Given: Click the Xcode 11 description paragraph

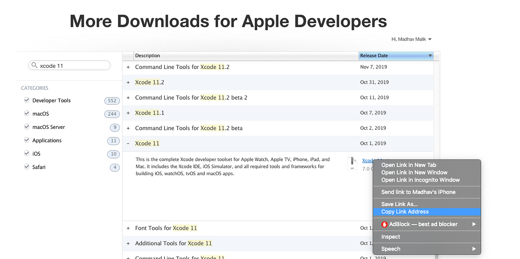Looking at the screenshot, I should pyautogui.click(x=233, y=167).
